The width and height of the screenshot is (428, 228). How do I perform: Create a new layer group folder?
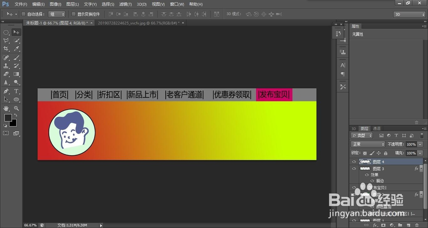400,225
